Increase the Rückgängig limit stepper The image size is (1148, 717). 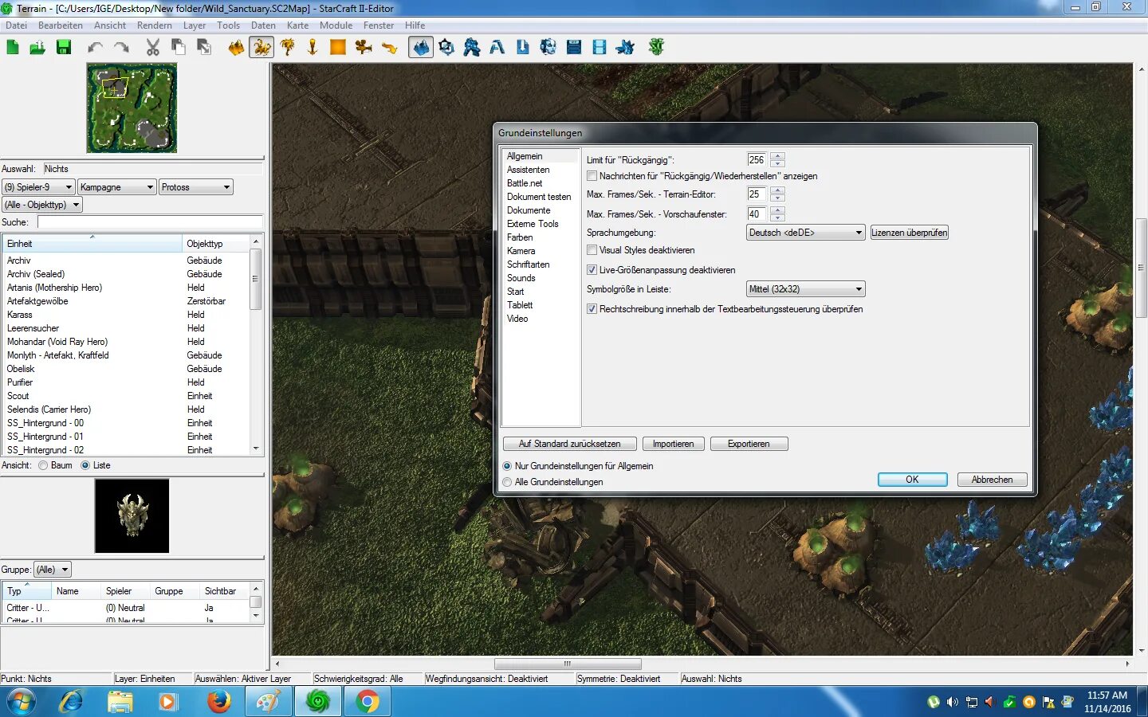click(778, 156)
